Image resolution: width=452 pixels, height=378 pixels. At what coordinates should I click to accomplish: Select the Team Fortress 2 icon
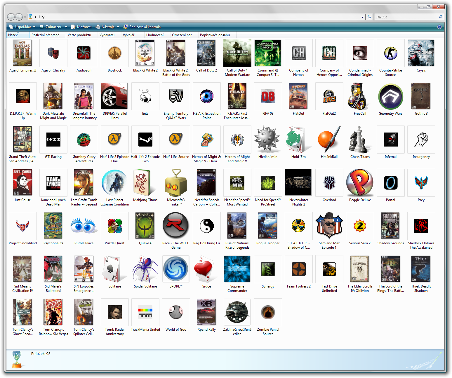click(299, 269)
